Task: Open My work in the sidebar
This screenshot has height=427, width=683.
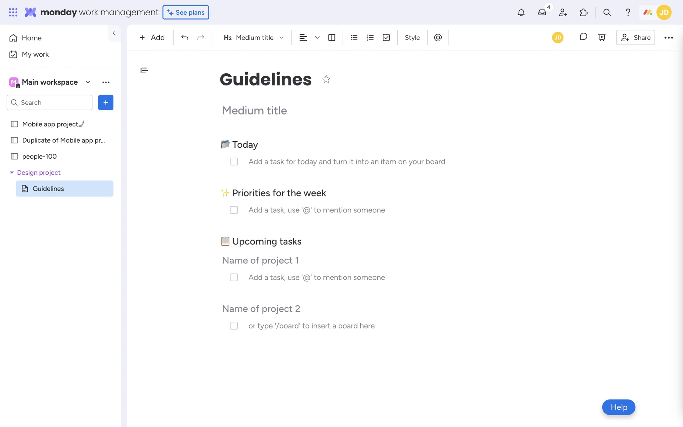Action: tap(35, 54)
